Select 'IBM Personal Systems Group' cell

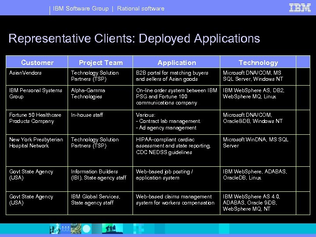(x=37, y=98)
